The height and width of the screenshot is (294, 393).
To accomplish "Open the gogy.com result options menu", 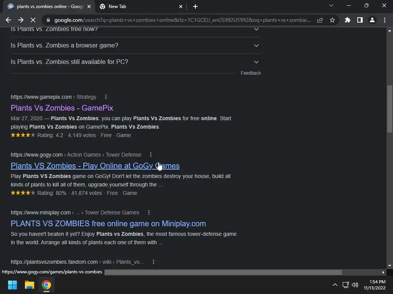I will pyautogui.click(x=150, y=155).
